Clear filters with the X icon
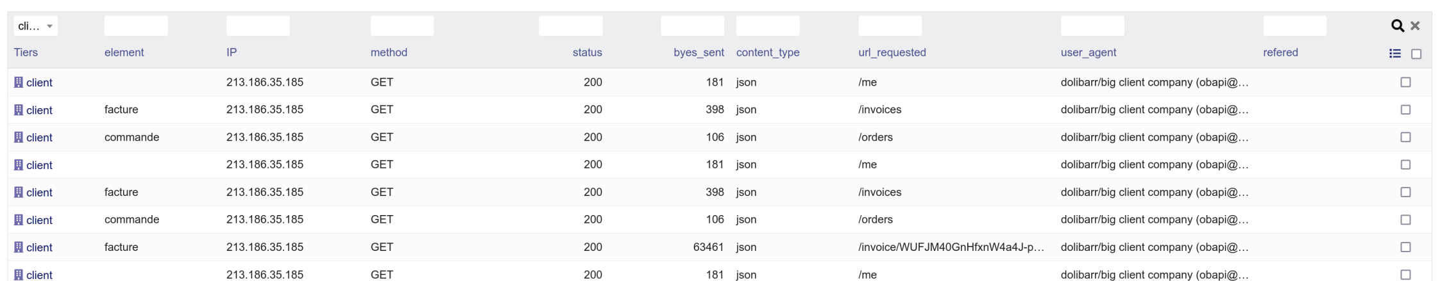1440x281 pixels. (x=1415, y=26)
